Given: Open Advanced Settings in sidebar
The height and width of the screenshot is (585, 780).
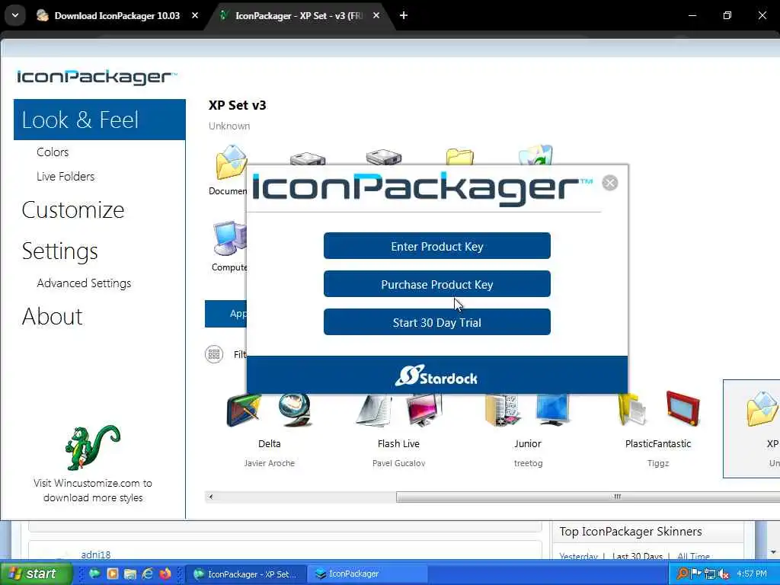Looking at the screenshot, I should [x=84, y=283].
